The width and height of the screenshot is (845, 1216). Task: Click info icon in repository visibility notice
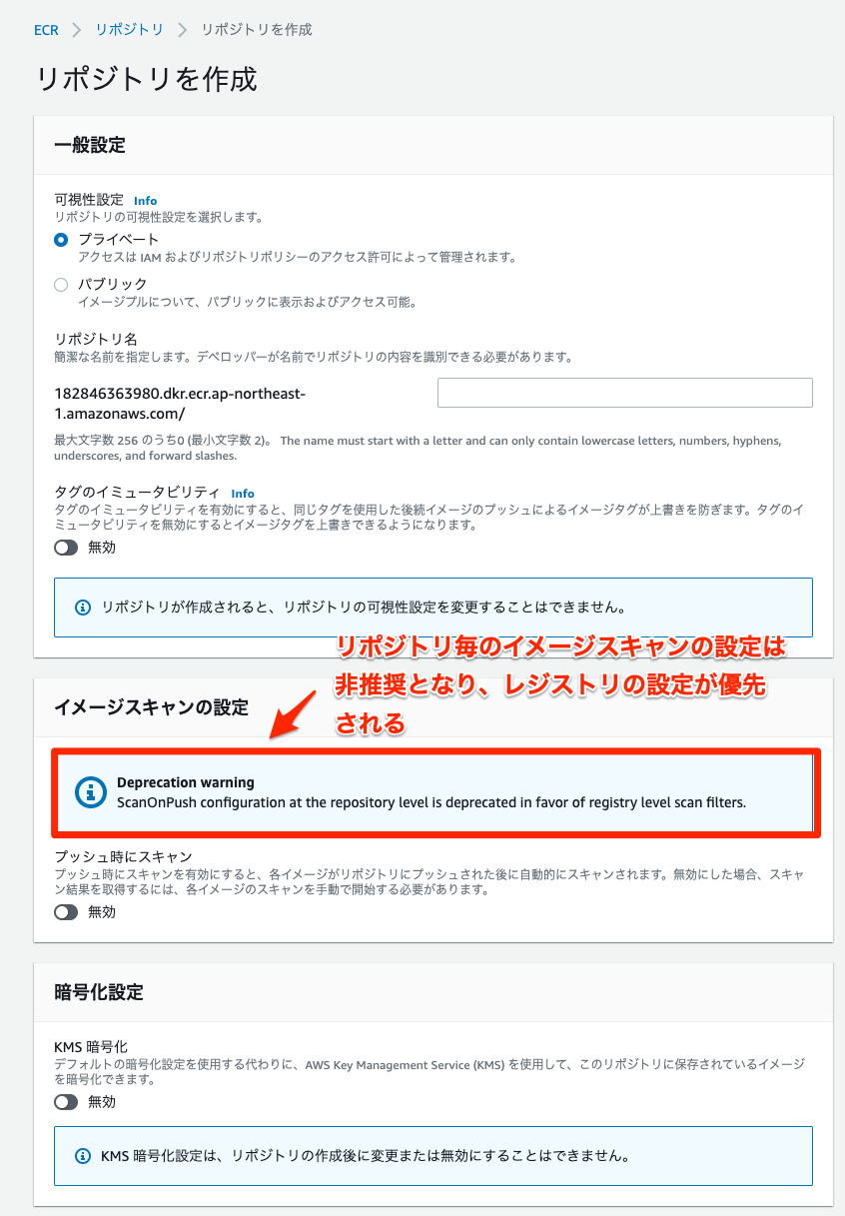coord(84,607)
